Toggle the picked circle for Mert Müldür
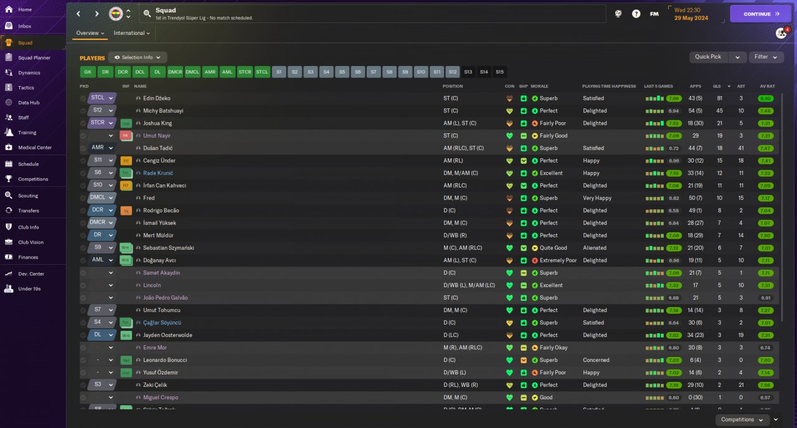 coord(83,235)
